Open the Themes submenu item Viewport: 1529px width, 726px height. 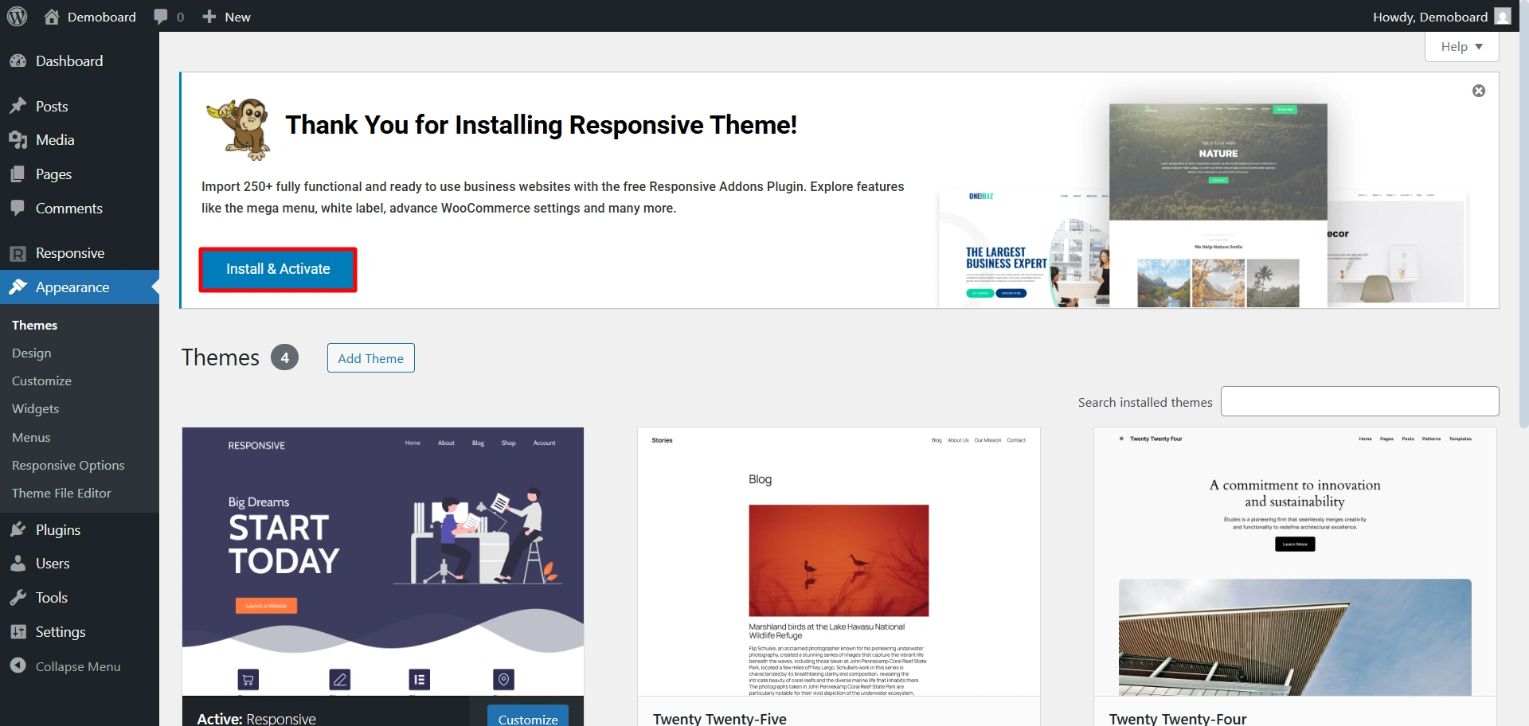[34, 325]
